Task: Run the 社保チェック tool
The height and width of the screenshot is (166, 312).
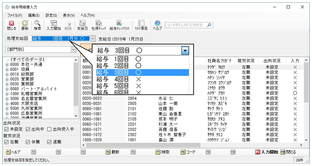Action: pyautogui.click(x=99, y=26)
